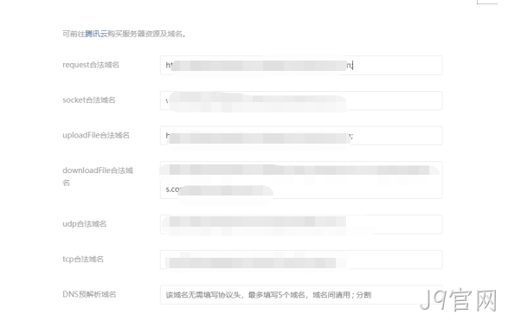Click the socket合法域名 label

(x=89, y=100)
